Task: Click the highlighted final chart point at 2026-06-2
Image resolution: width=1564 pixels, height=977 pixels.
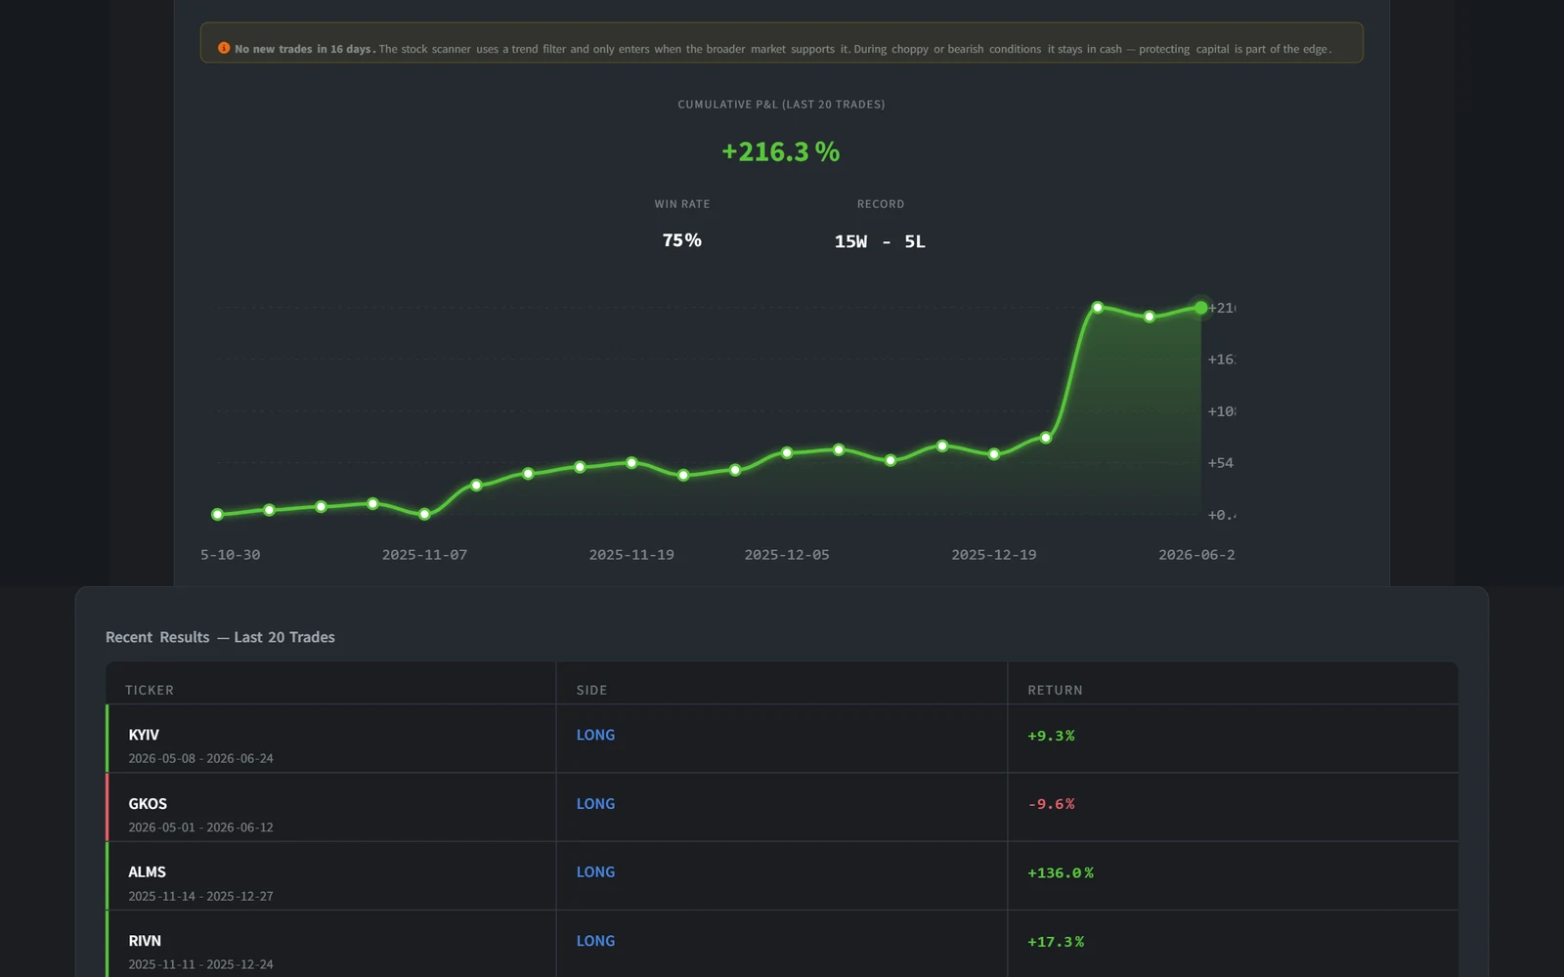Action: click(x=1200, y=308)
